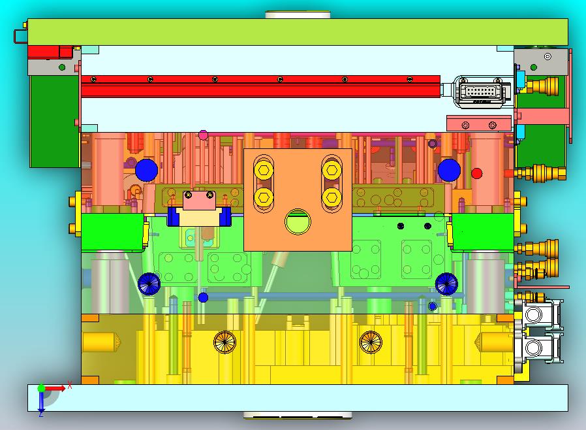Select the dark green box on left side
Viewport: 586px width, 430px height.
pos(55,121)
